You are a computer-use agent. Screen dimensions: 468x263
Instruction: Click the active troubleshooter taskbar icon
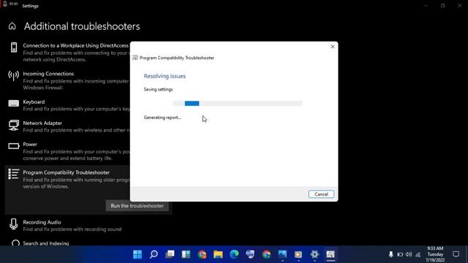point(331,254)
